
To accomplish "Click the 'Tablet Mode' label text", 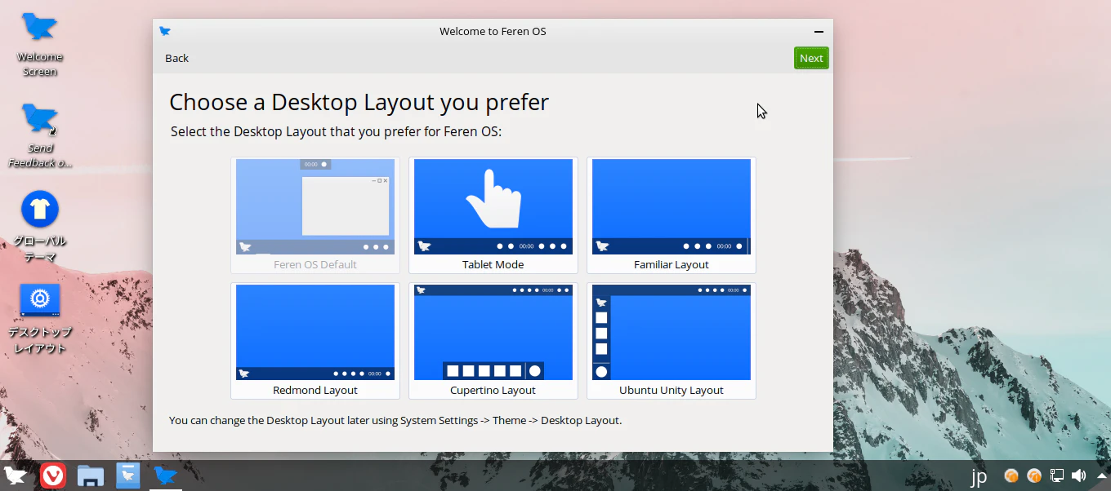I will coord(493,265).
